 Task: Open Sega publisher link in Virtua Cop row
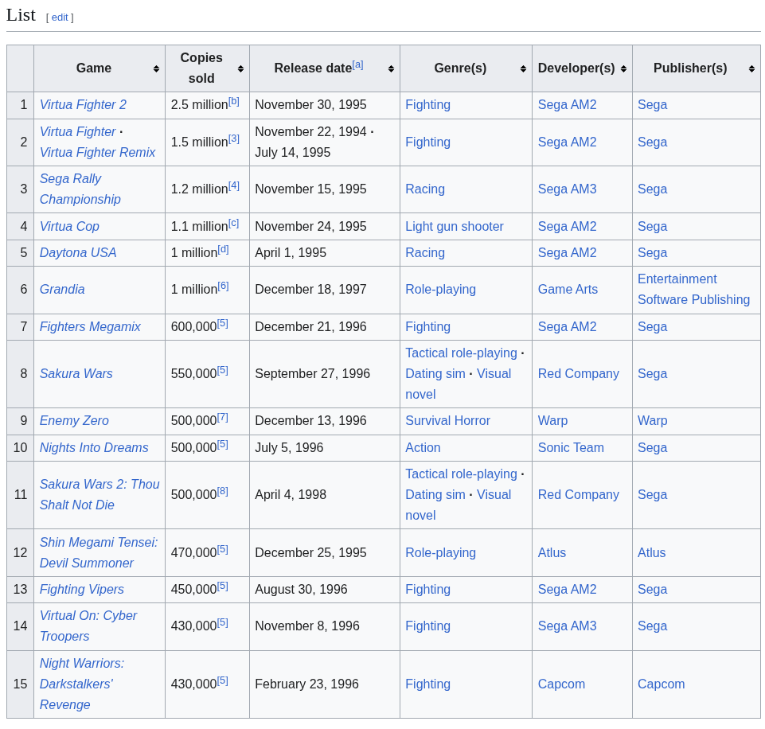click(652, 227)
